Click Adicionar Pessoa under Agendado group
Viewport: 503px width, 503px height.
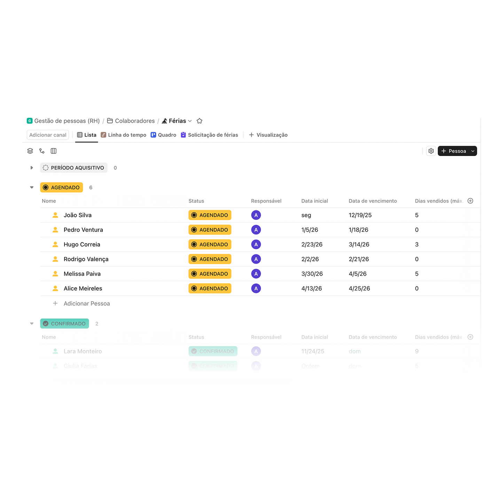[87, 304]
